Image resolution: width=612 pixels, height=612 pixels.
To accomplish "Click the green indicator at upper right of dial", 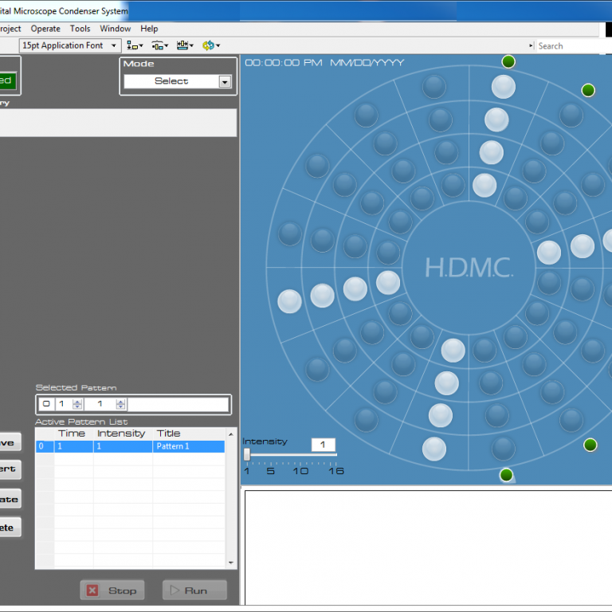I will (x=588, y=90).
